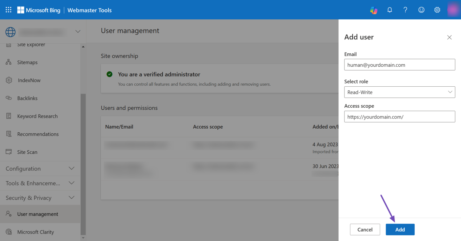Open the feedback smiley icon

(x=421, y=10)
